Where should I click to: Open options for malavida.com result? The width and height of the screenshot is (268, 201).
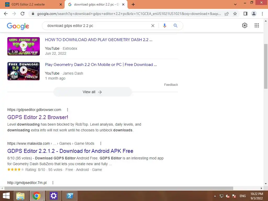[101, 143]
